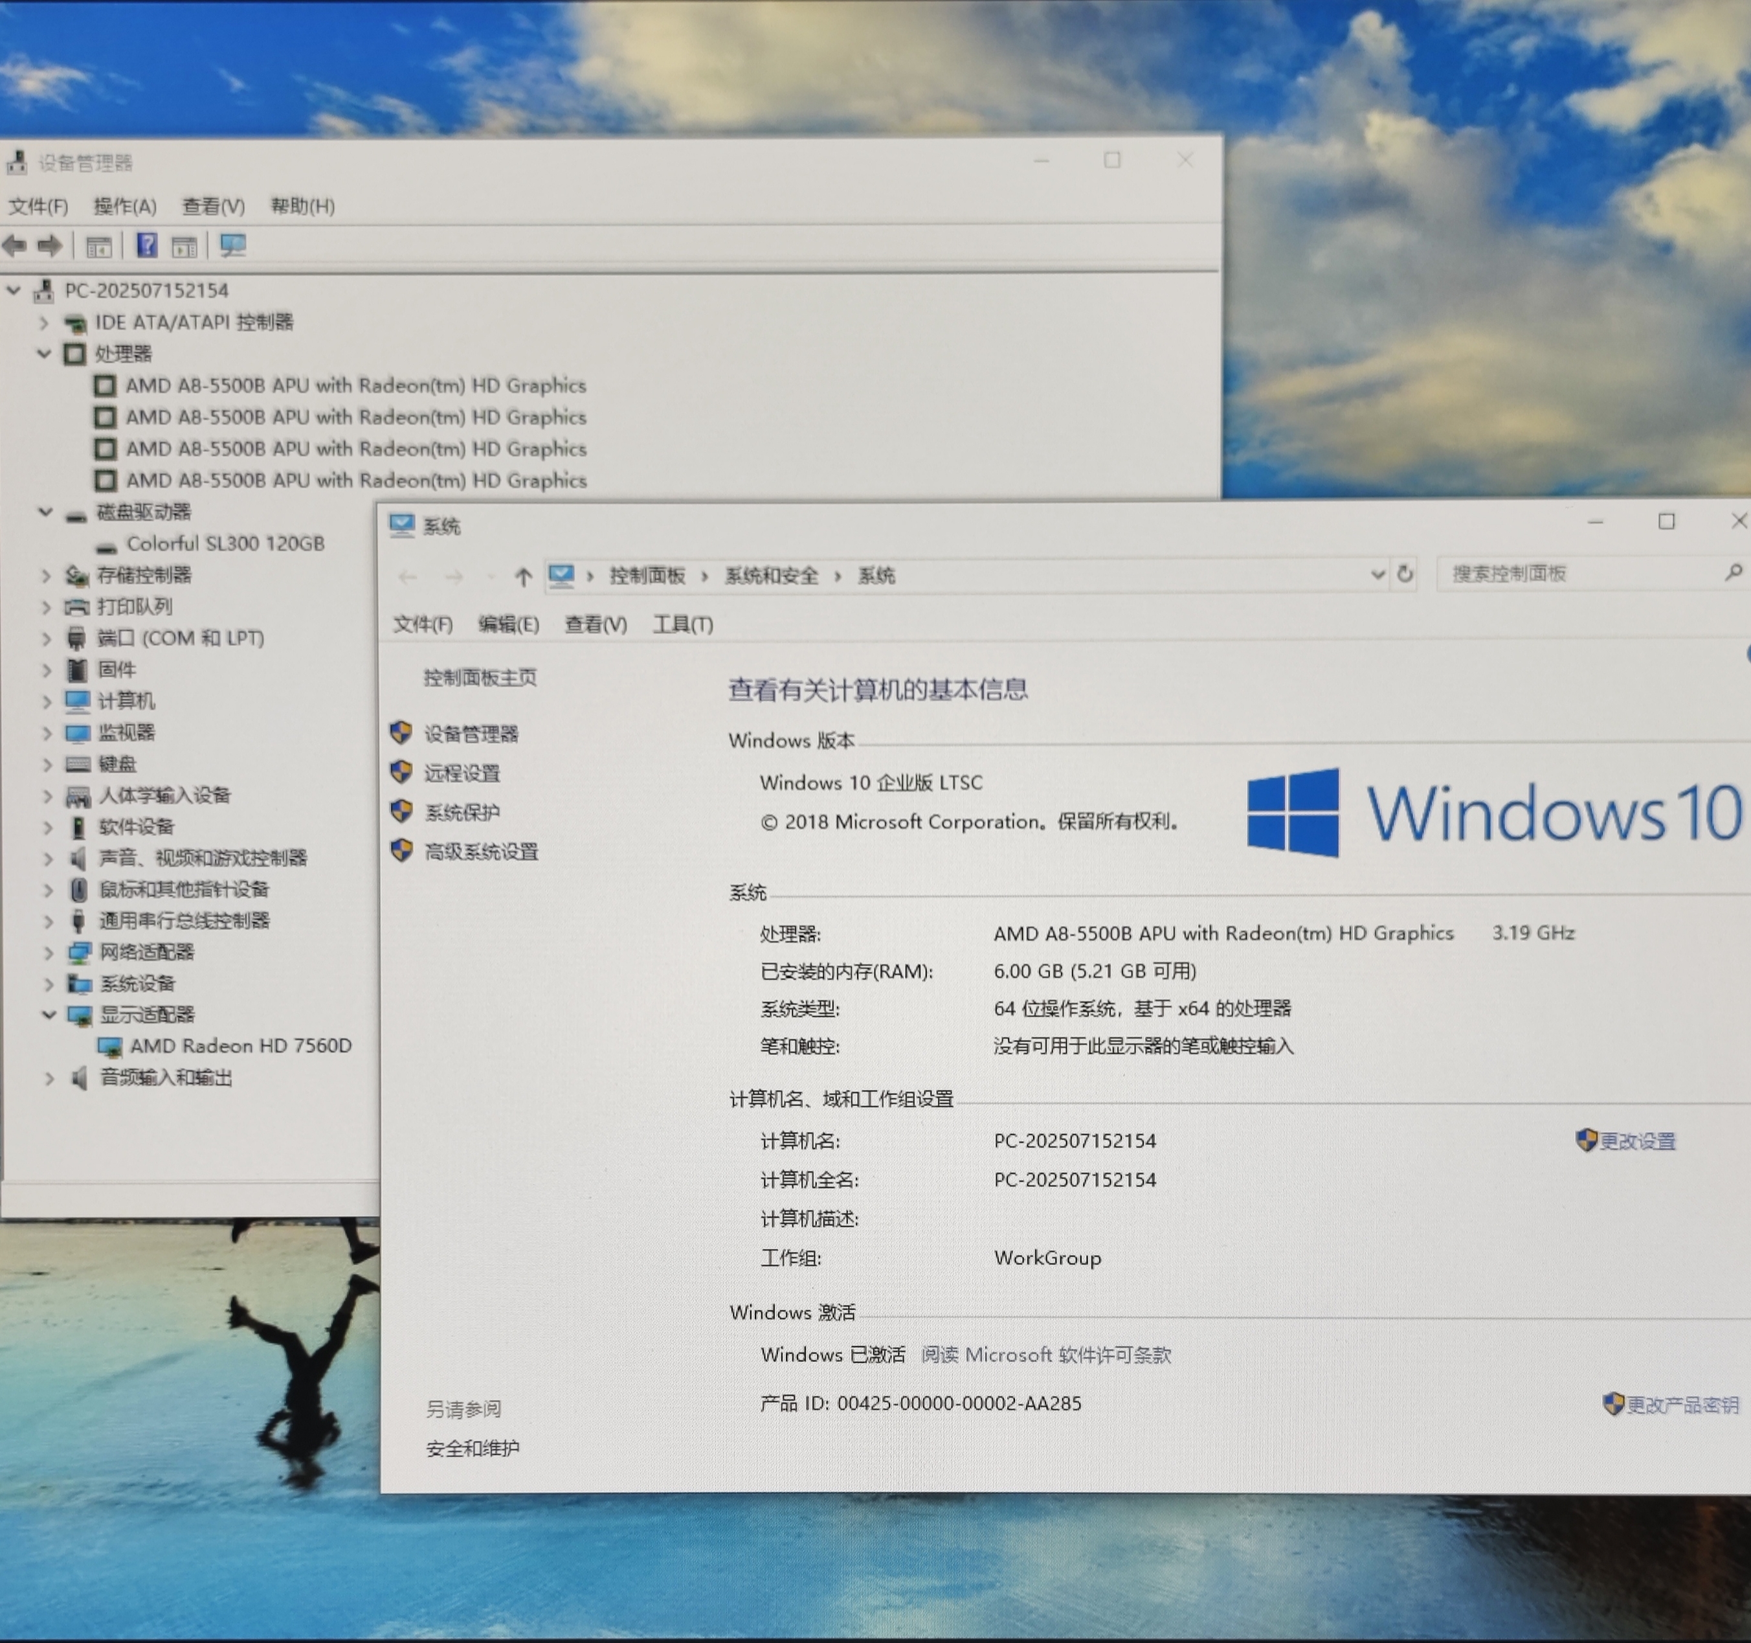Click the 网络适配器 network category icon
The image size is (1751, 1643).
(80, 953)
